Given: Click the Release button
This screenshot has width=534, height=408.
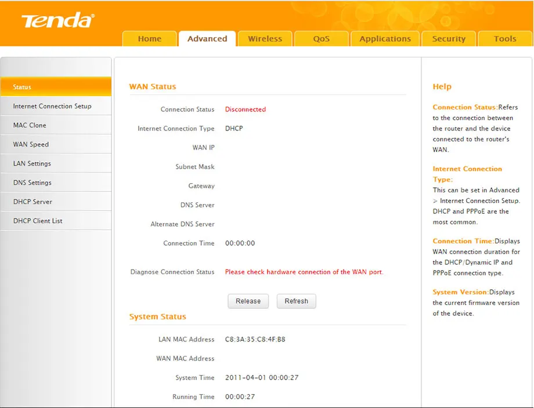Looking at the screenshot, I should [x=248, y=301].
